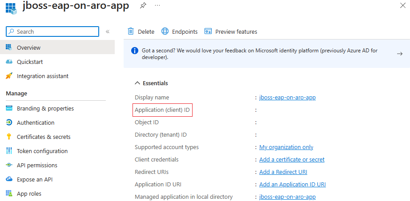The height and width of the screenshot is (201, 410).
Task: Click the Authentication arrow icon
Action: click(9, 122)
